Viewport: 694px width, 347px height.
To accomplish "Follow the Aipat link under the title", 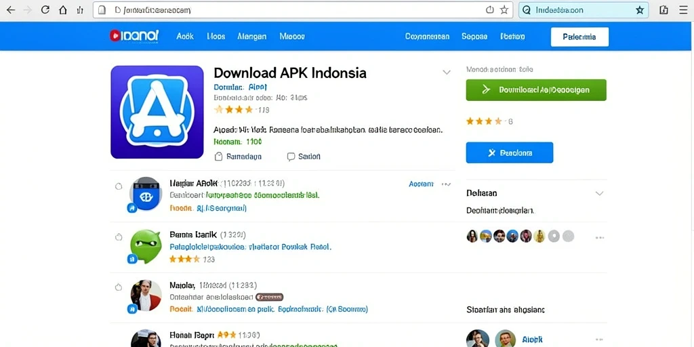I will (x=258, y=87).
